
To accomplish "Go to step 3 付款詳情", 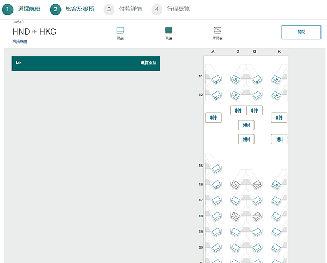I will (123, 9).
